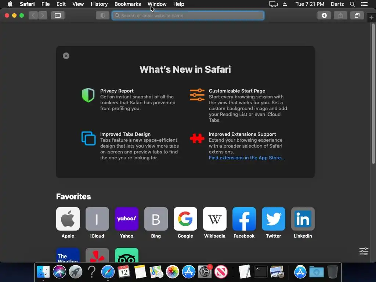Open the Apple logo menu
Image resolution: width=376 pixels, height=282 pixels.
pyautogui.click(x=10, y=4)
